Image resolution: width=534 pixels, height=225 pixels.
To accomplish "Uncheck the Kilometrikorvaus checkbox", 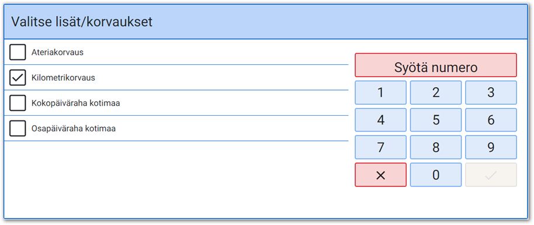I will pos(18,77).
